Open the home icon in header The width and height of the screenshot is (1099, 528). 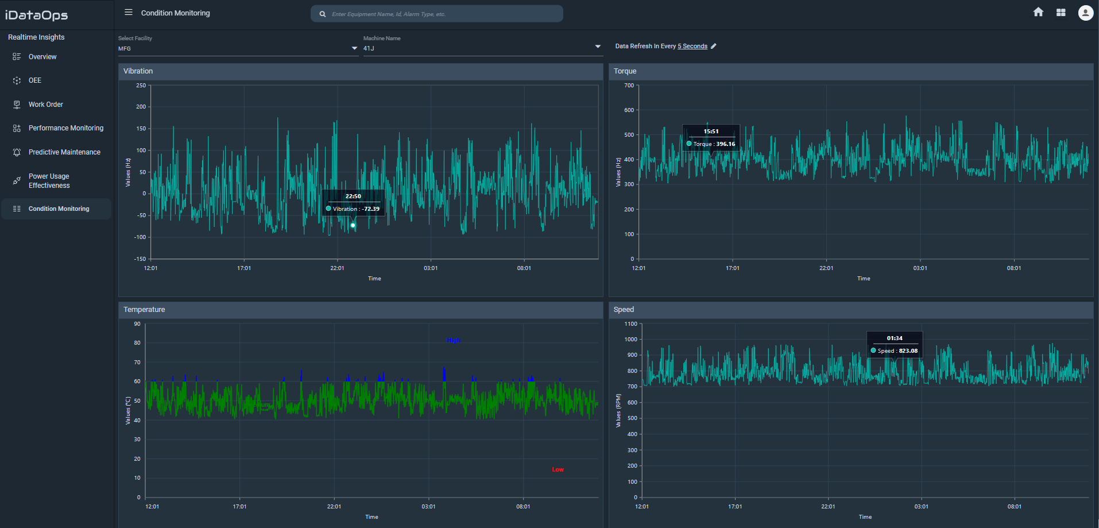pos(1038,13)
